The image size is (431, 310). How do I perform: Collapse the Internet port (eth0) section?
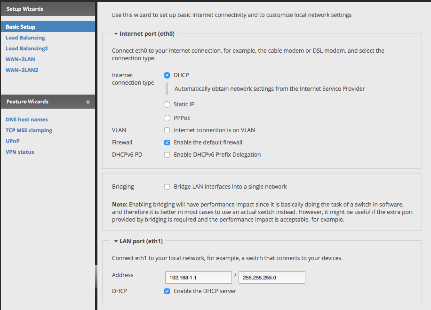click(x=116, y=34)
